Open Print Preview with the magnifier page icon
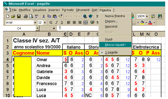 click(x=31, y=16)
